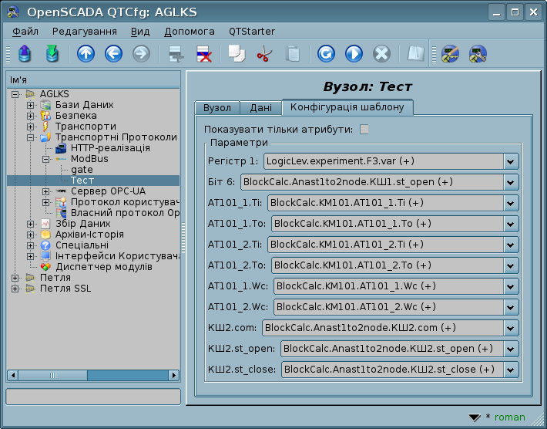Open the 'Регістр 1' combo box dropdown

tap(511, 161)
